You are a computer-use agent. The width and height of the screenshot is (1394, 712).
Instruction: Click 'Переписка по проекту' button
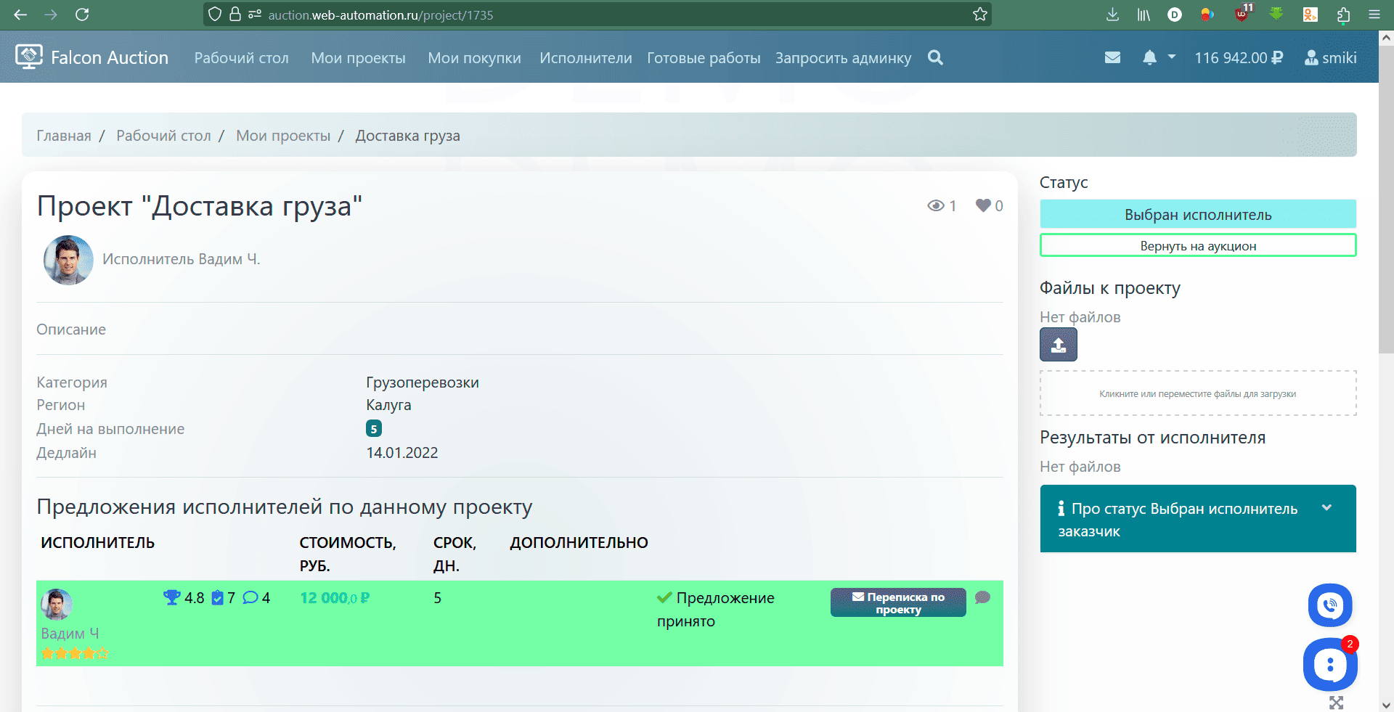point(897,602)
